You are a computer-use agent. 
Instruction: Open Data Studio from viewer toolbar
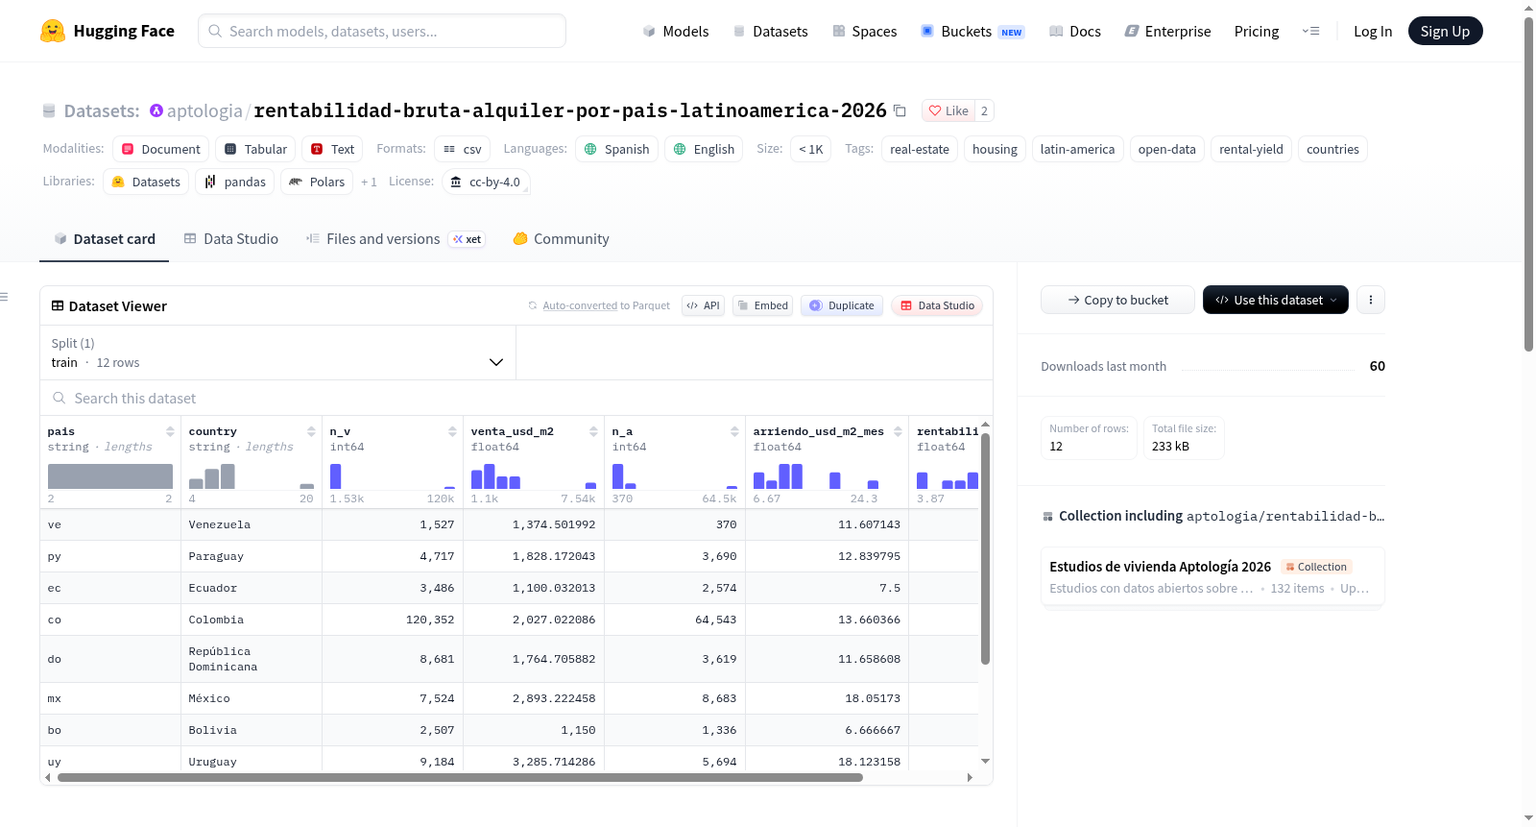(937, 305)
